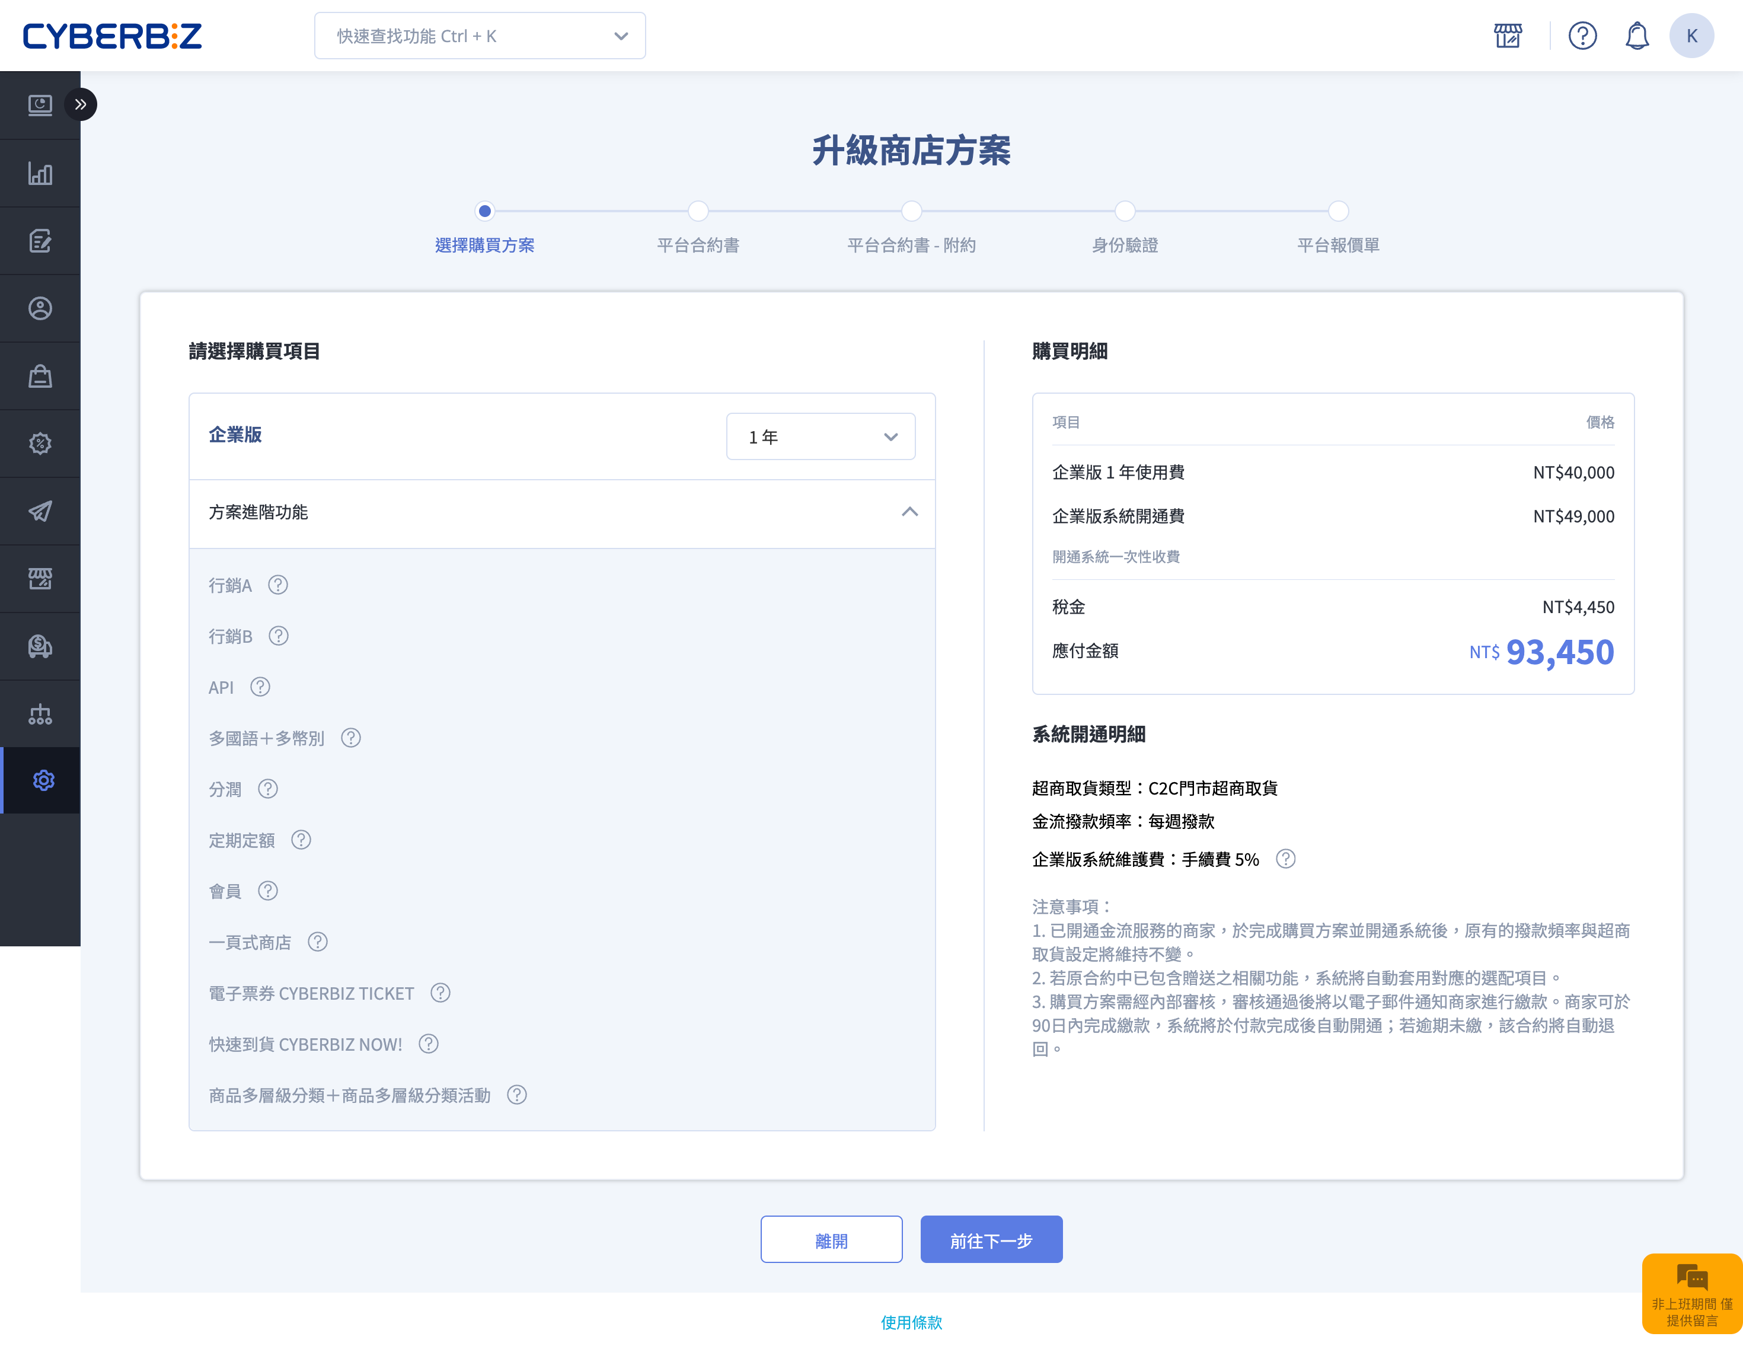Viewport: 1743px width, 1346px height.
Task: Click the NT$ 93,450 total amount
Action: 1542,652
